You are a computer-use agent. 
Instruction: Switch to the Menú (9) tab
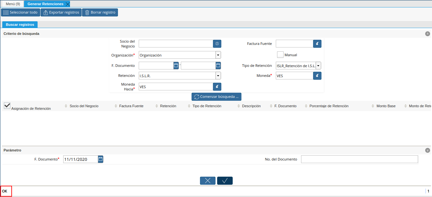13,4
